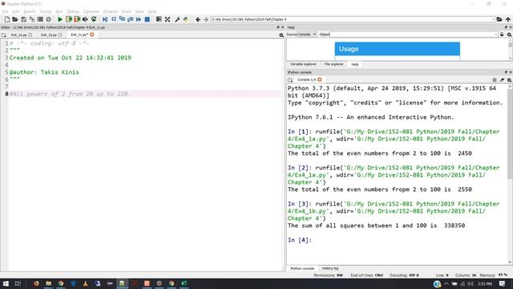Switch to the File explorer tab

pyautogui.click(x=333, y=64)
